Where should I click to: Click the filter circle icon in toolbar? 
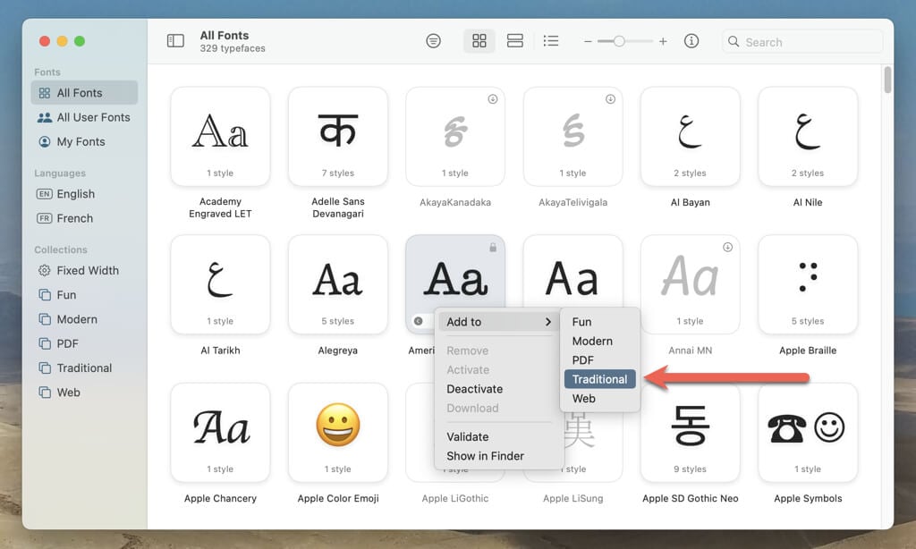point(434,41)
